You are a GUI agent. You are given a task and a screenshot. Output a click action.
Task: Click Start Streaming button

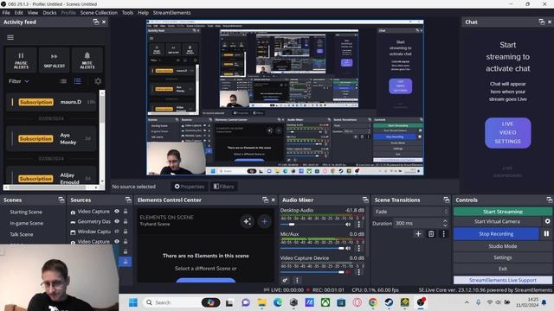click(502, 212)
